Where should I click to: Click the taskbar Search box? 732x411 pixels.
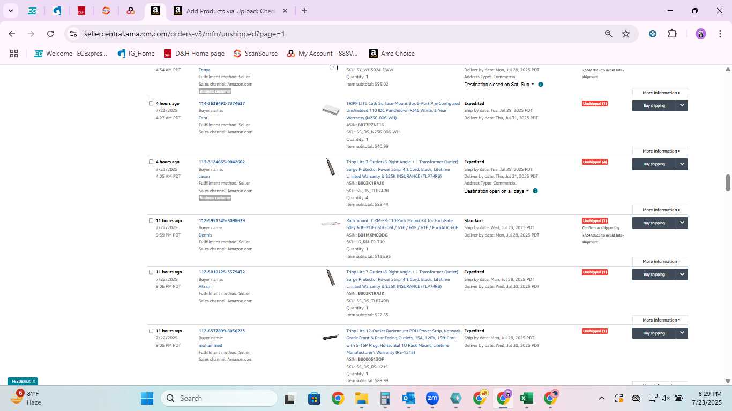pos(219,398)
